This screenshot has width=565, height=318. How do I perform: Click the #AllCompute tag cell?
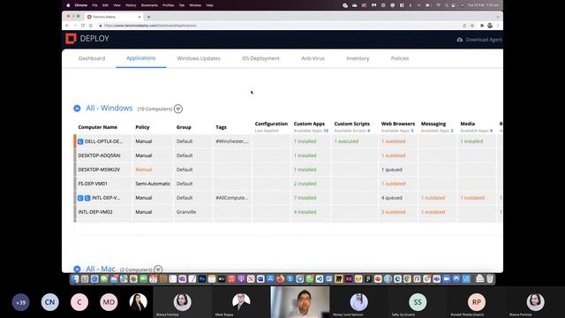231,198
